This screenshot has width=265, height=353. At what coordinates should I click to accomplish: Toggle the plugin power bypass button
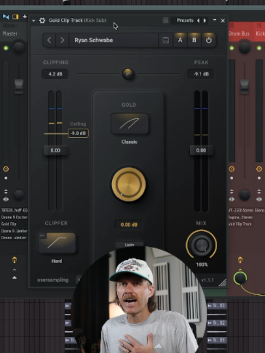[209, 40]
